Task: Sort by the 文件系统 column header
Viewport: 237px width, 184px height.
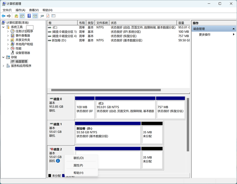Action: tap(102, 23)
